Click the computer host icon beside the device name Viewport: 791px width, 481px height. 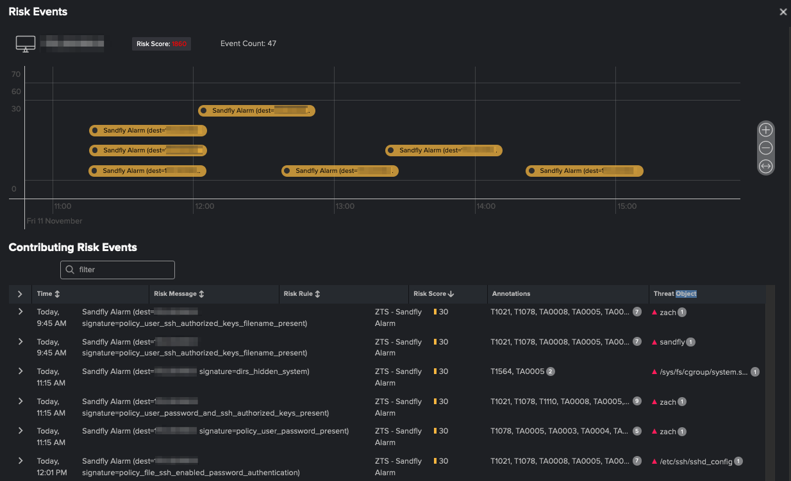(x=26, y=44)
